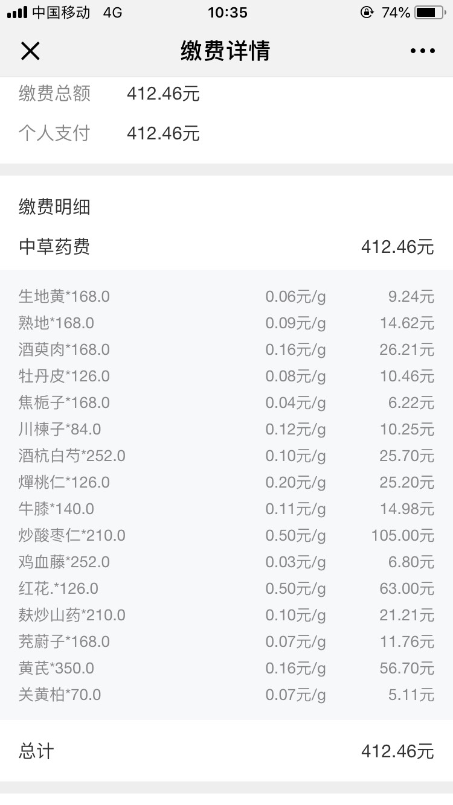Image resolution: width=453 pixels, height=805 pixels.
Task: Select the 生地黄*168.0 item line
Action: 226,296
